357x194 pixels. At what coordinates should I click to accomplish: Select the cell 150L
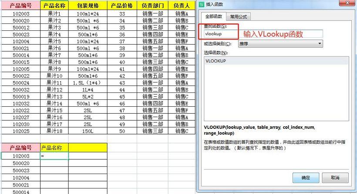coord(88,131)
